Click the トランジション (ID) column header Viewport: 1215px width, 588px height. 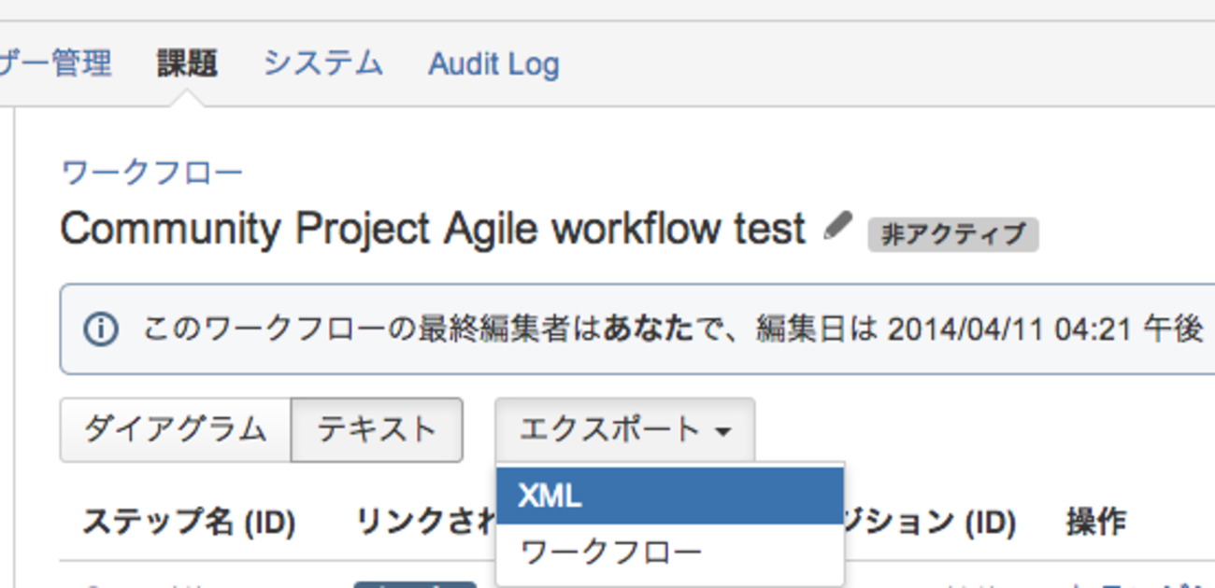click(930, 523)
